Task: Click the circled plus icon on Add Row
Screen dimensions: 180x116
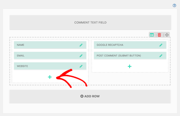Action: [x=82, y=96]
